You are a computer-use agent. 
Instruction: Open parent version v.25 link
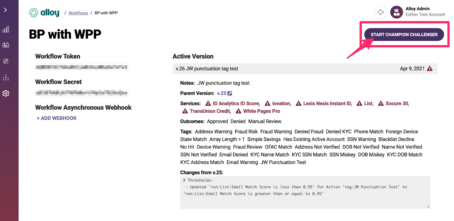(x=222, y=93)
